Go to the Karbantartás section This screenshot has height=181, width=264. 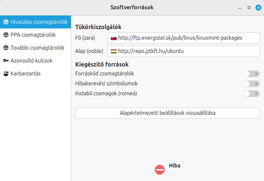(25, 73)
